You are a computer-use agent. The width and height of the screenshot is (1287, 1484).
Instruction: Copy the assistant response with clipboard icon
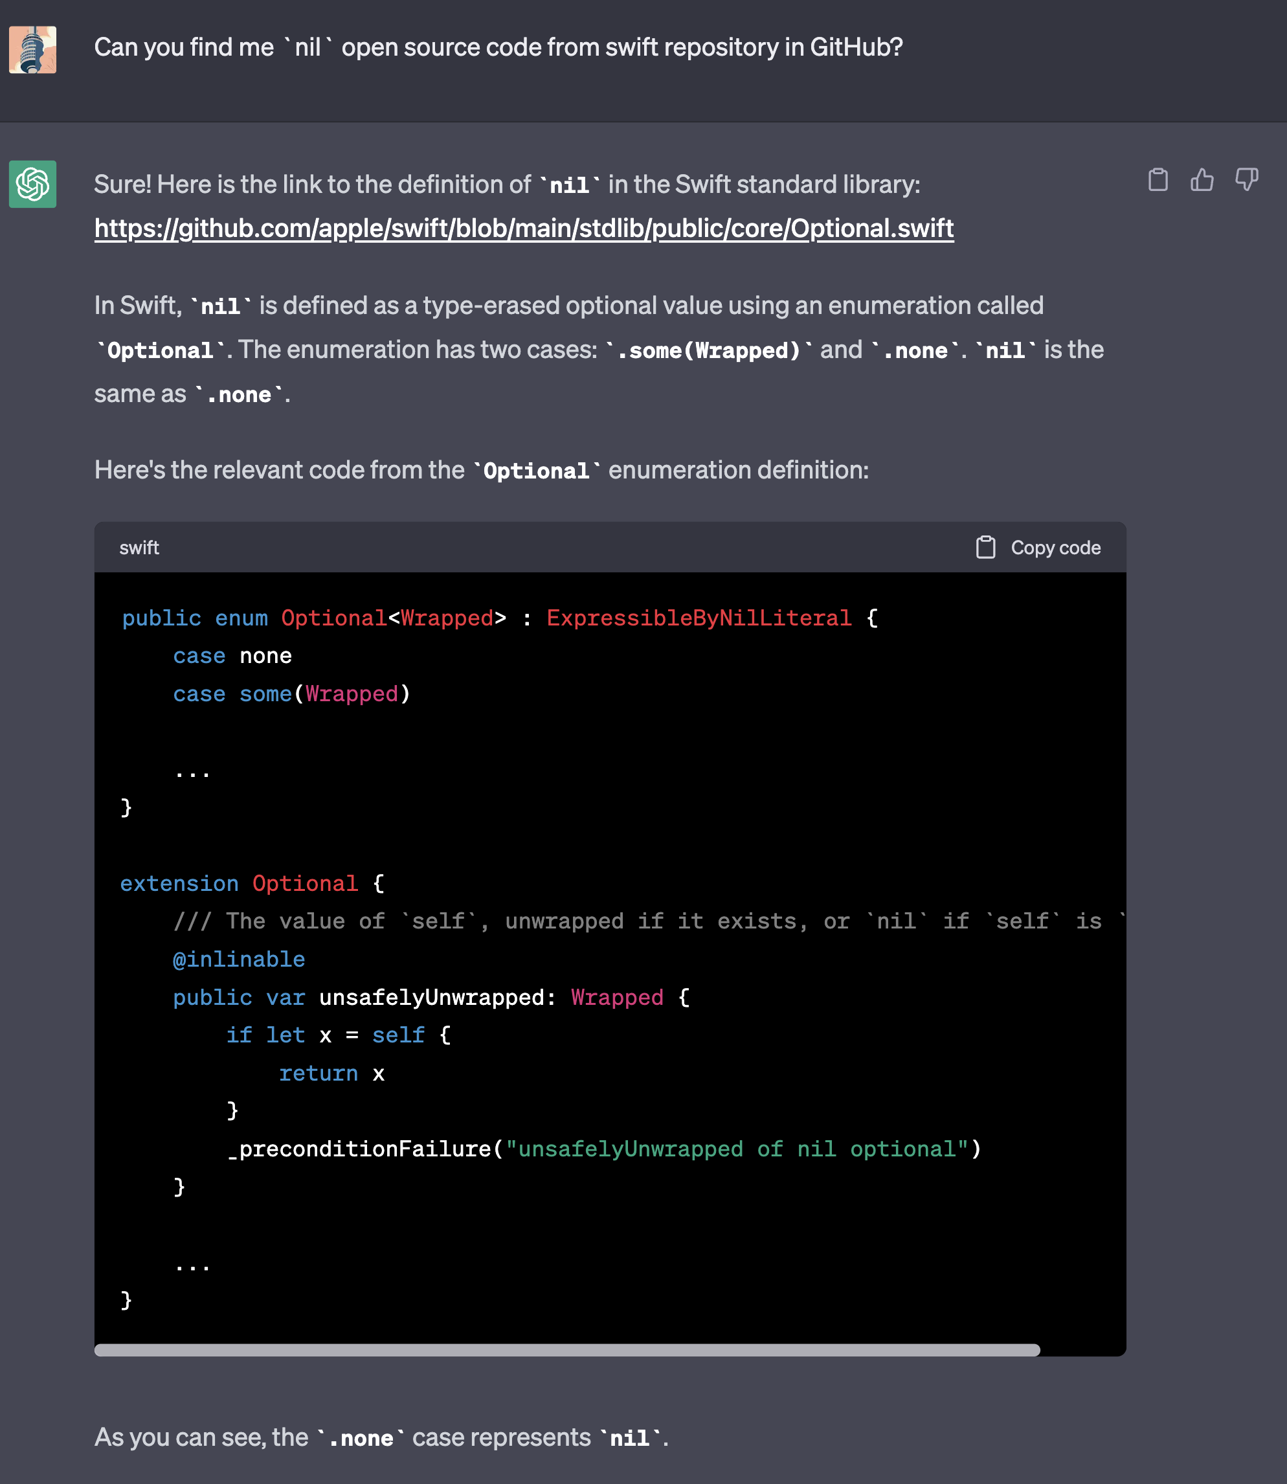pos(1158,179)
